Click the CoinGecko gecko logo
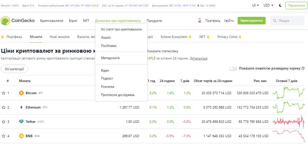The width and height of the screenshot is (308, 144). [5, 21]
